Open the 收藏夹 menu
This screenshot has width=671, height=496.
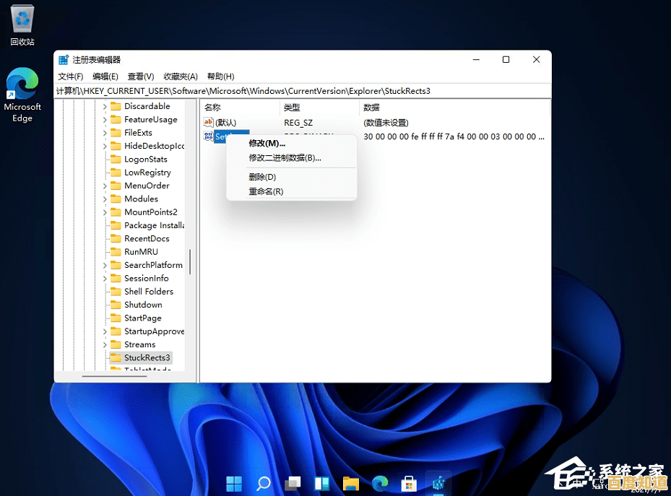[181, 76]
